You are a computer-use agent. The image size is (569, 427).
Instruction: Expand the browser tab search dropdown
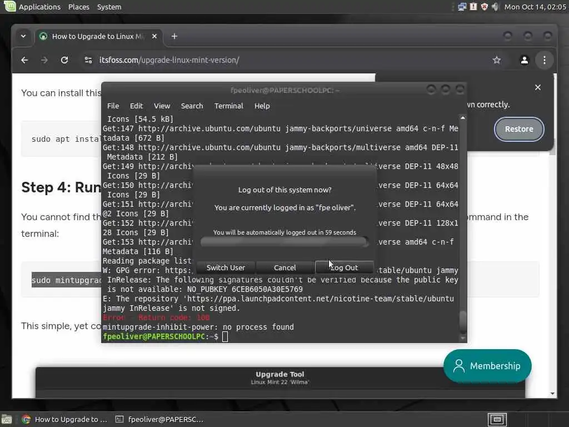point(23,36)
